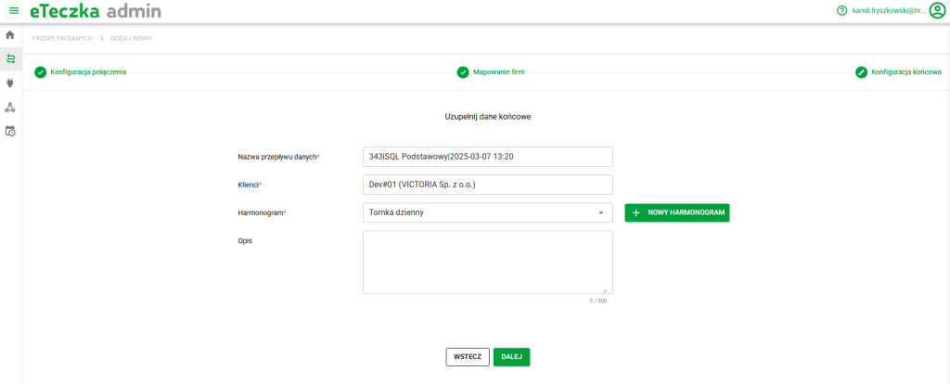Click the pencil icon for Konfiguracja końcowa
Image resolution: width=950 pixels, height=384 pixels.
pyautogui.click(x=861, y=72)
